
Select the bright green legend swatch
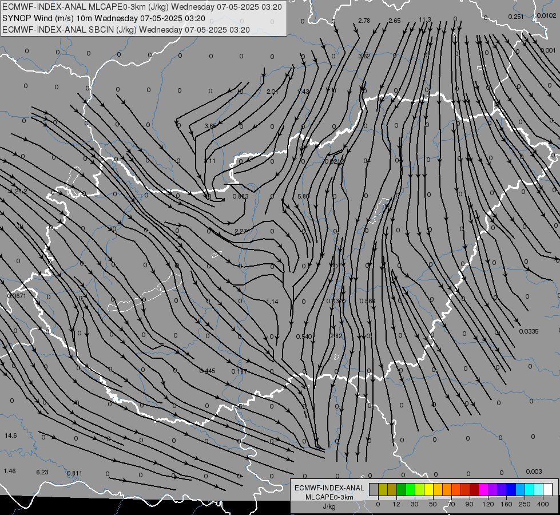410,490
